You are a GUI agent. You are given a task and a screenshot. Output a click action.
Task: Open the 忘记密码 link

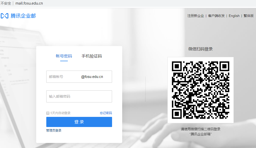tap(105, 113)
